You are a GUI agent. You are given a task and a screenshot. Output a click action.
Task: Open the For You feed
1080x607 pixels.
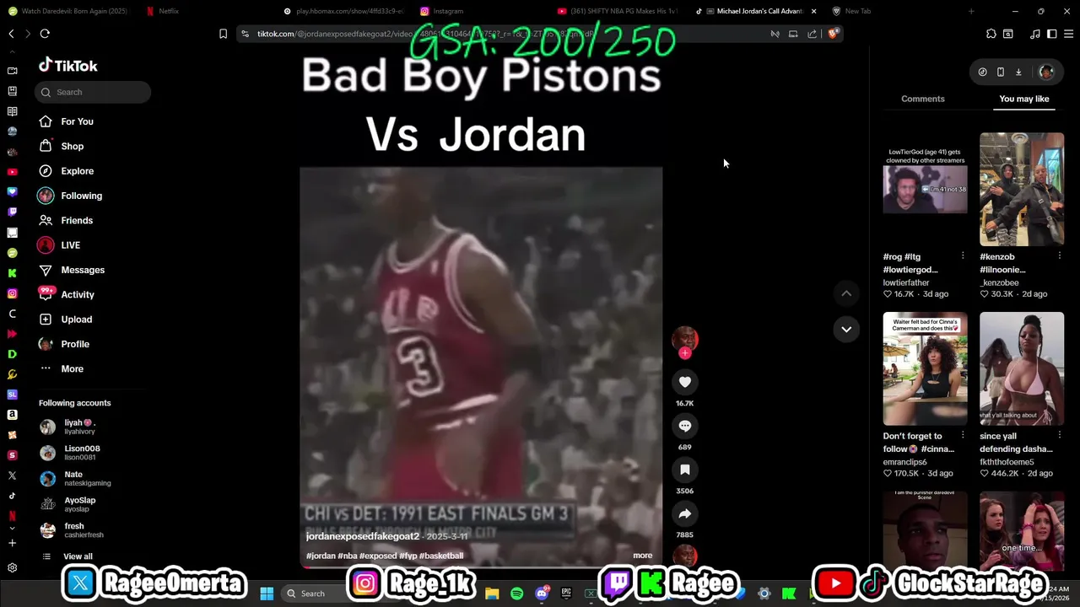77,121
